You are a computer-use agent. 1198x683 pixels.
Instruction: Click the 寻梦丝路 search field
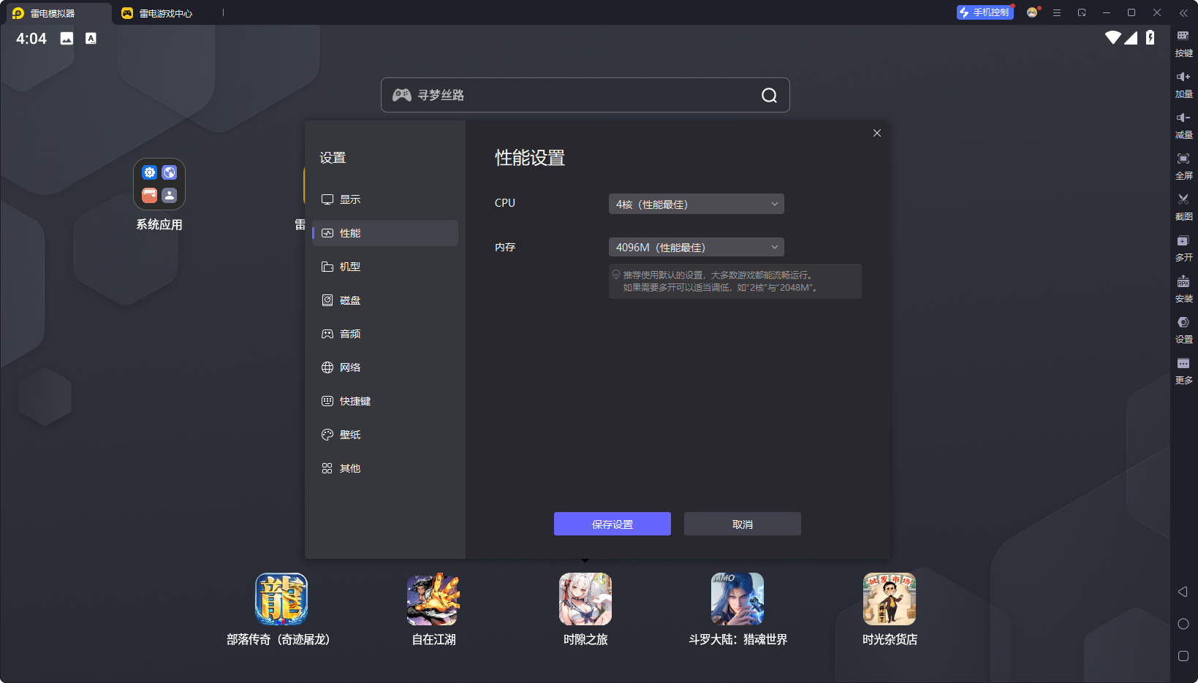[x=585, y=95]
